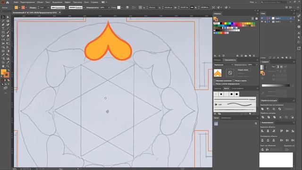Viewport: 302px width, 170px height.
Task: Click Minus Back in the Pathfinder panel
Action: click(x=292, y=117)
